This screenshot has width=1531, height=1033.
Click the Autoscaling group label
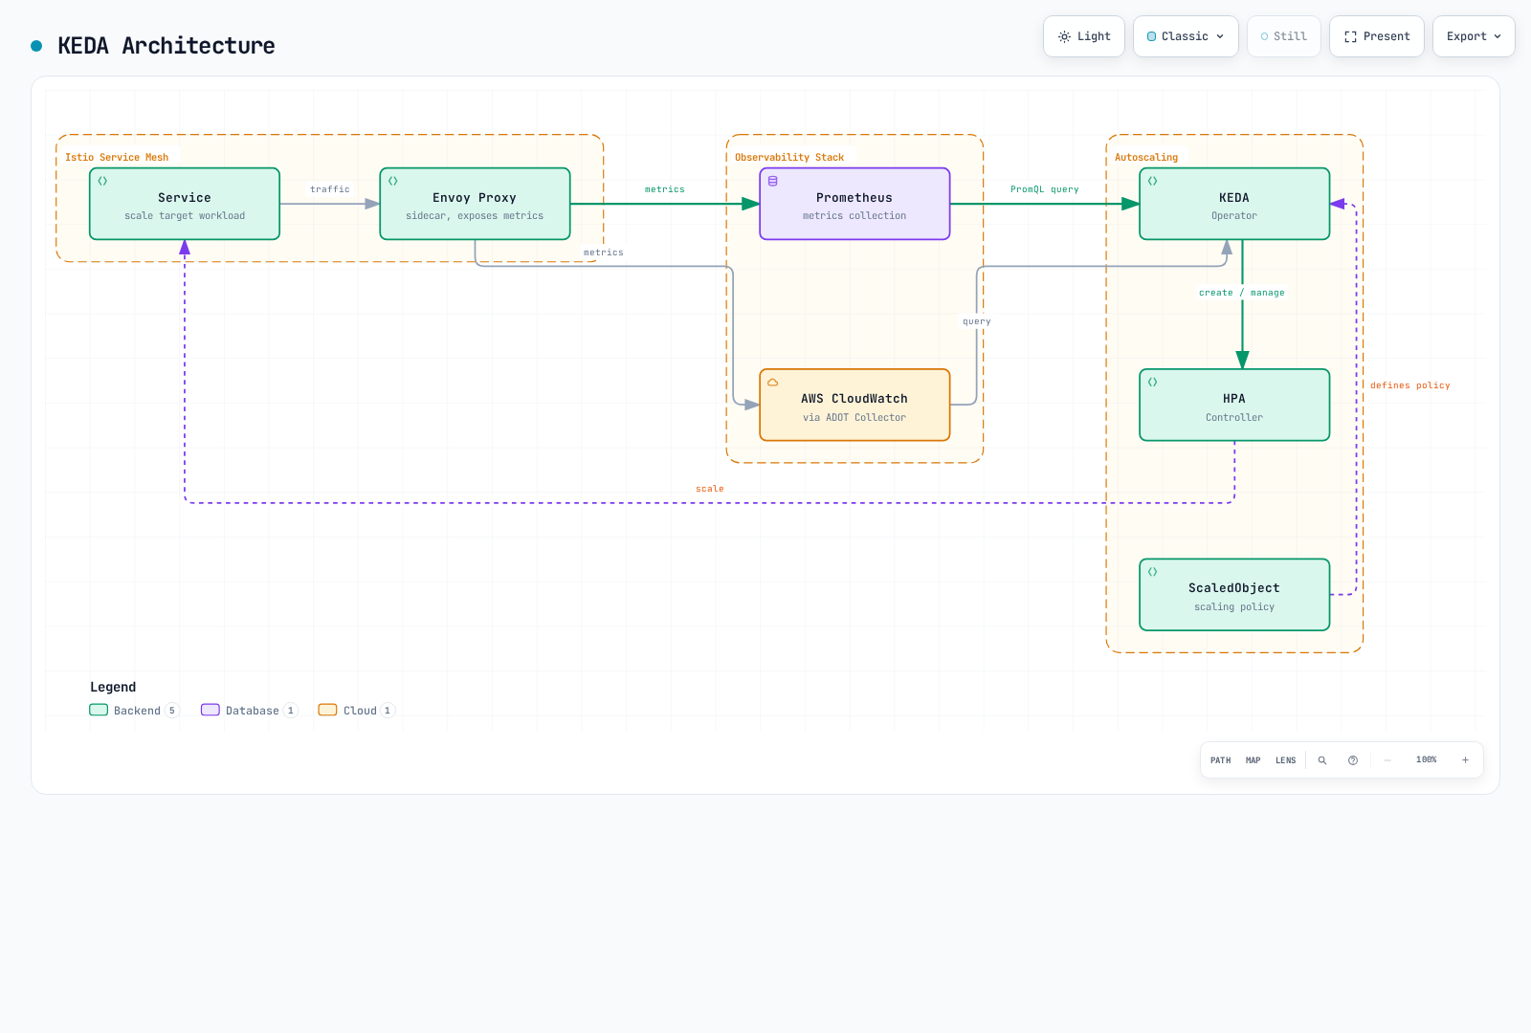click(x=1146, y=158)
